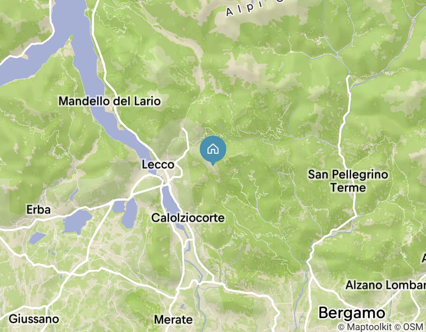Click the San Pellegrino Terme label
426x332 pixels.
(348, 181)
